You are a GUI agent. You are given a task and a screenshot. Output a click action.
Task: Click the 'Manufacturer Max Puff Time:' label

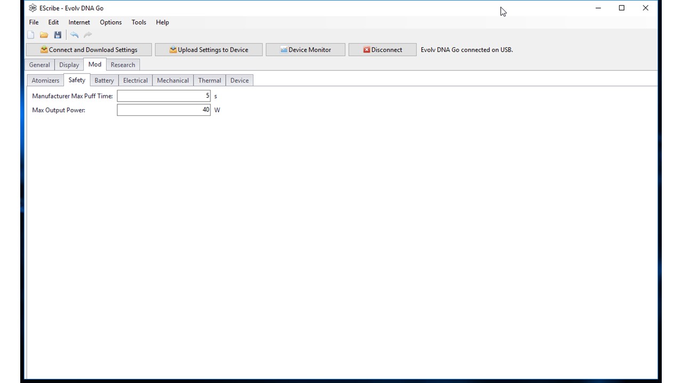pyautogui.click(x=72, y=96)
